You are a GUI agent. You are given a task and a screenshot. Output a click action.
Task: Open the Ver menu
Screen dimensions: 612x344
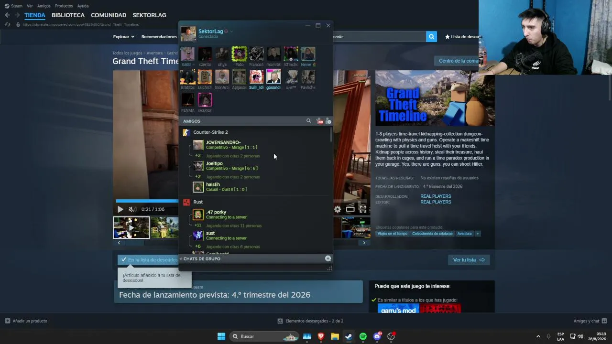(30, 6)
